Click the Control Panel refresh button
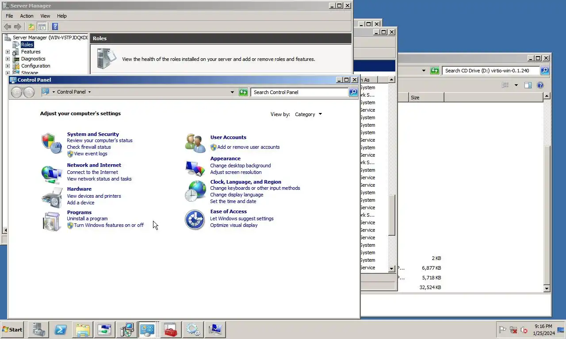 click(x=243, y=92)
